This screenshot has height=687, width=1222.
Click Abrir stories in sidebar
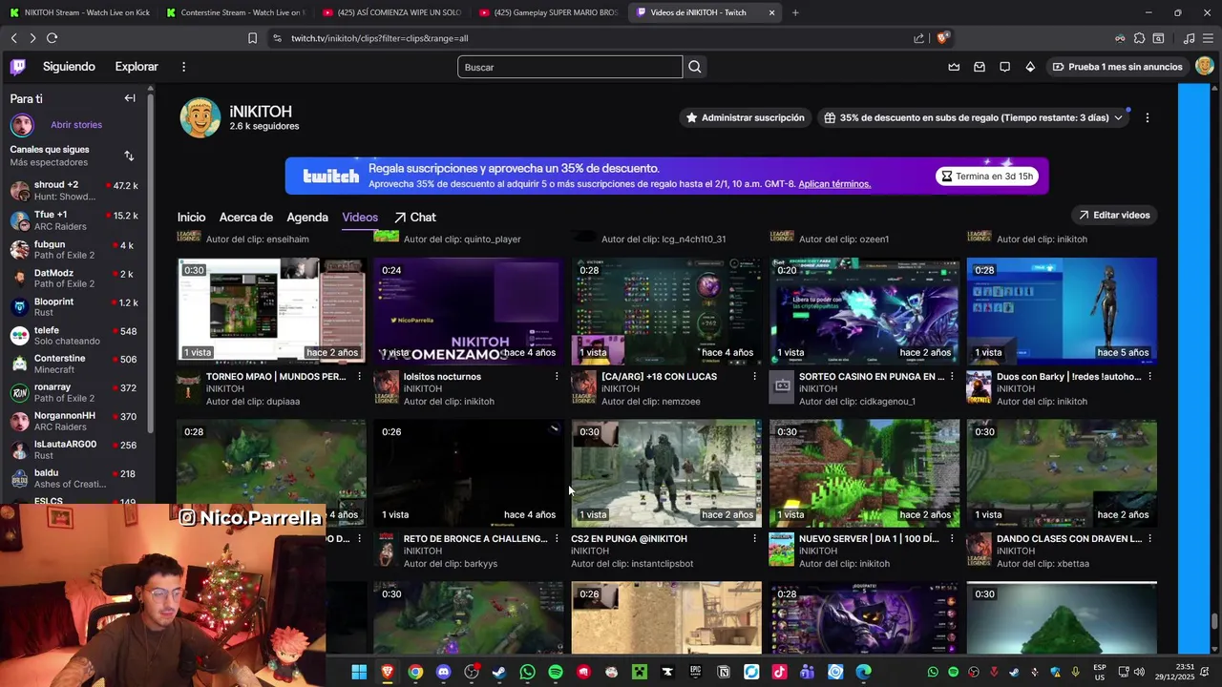pyautogui.click(x=76, y=125)
